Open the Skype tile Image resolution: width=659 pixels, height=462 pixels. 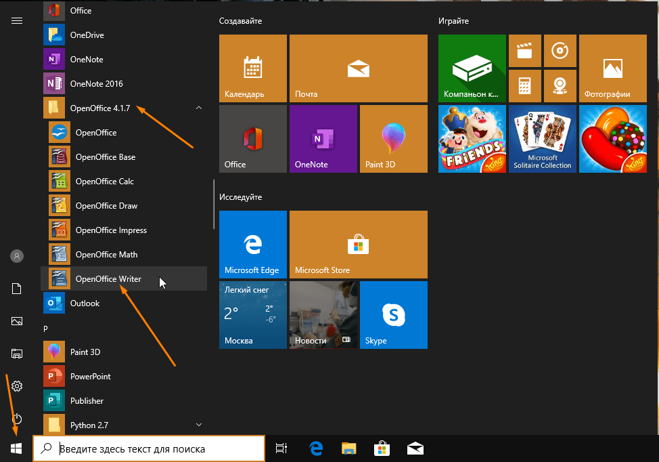[x=394, y=315]
